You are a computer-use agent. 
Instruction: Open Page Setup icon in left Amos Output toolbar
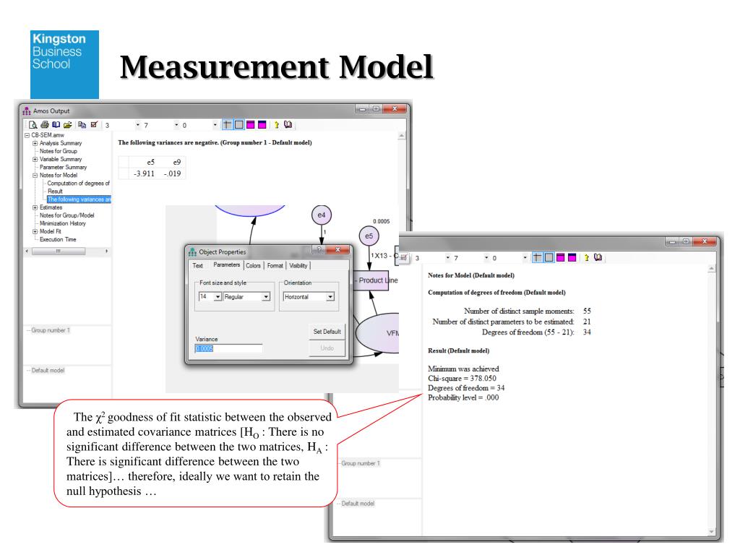tap(56, 124)
